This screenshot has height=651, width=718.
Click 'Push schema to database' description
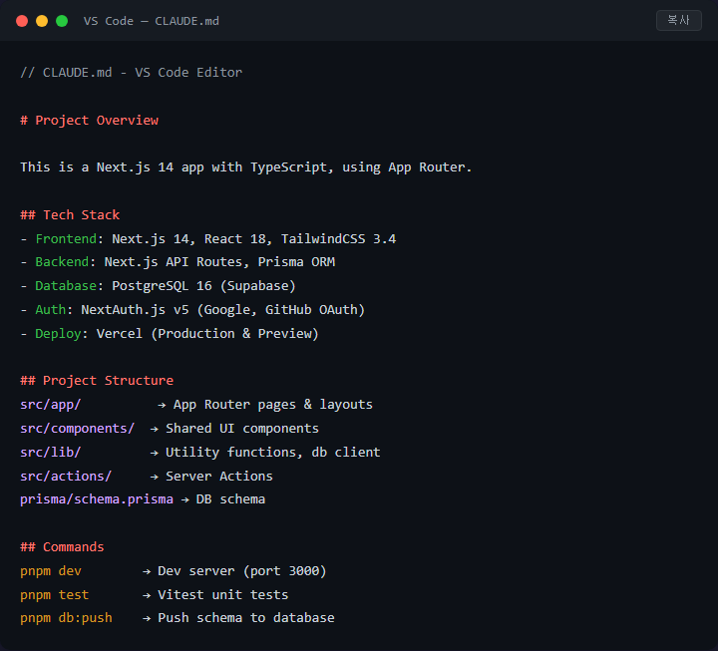tap(246, 618)
